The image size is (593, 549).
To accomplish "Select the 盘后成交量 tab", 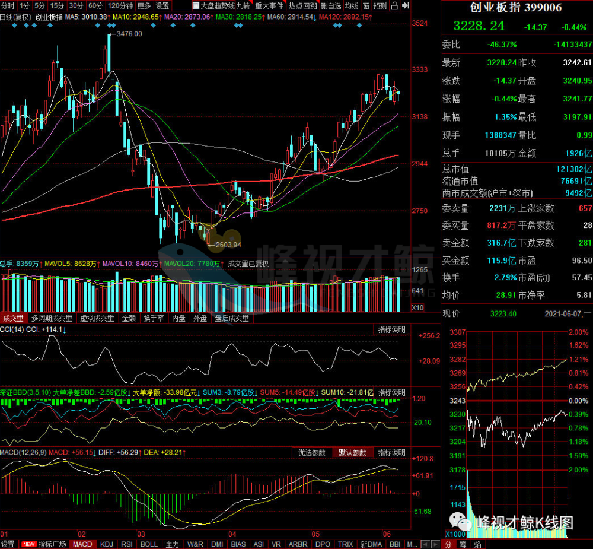I will (x=232, y=318).
